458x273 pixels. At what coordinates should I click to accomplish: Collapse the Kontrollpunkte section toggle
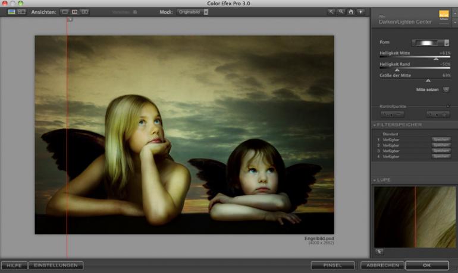[448, 106]
